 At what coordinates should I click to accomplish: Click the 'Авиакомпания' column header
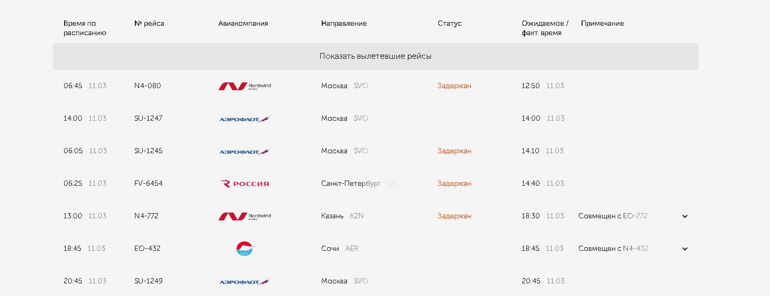coord(243,24)
